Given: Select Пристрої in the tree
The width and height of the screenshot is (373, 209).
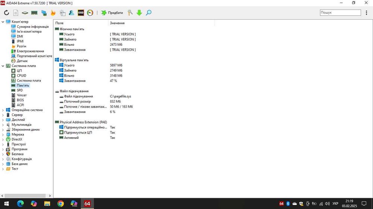Looking at the screenshot, I should coord(19,144).
